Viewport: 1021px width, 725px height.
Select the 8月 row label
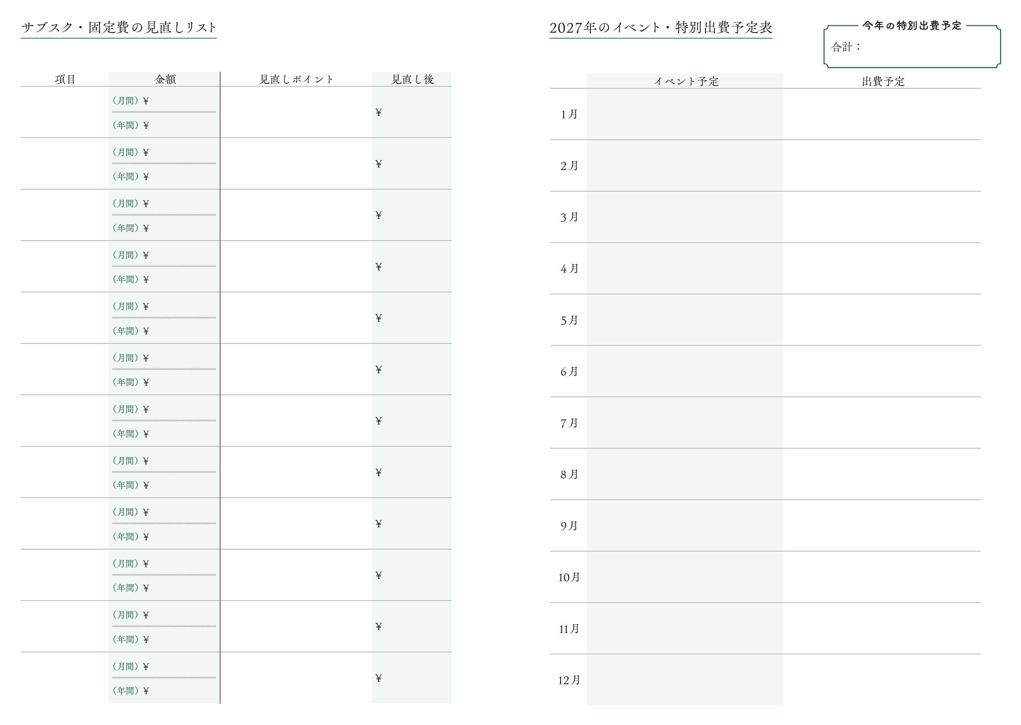pos(569,474)
